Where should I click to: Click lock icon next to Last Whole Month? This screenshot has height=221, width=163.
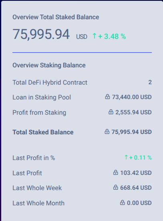(122, 203)
